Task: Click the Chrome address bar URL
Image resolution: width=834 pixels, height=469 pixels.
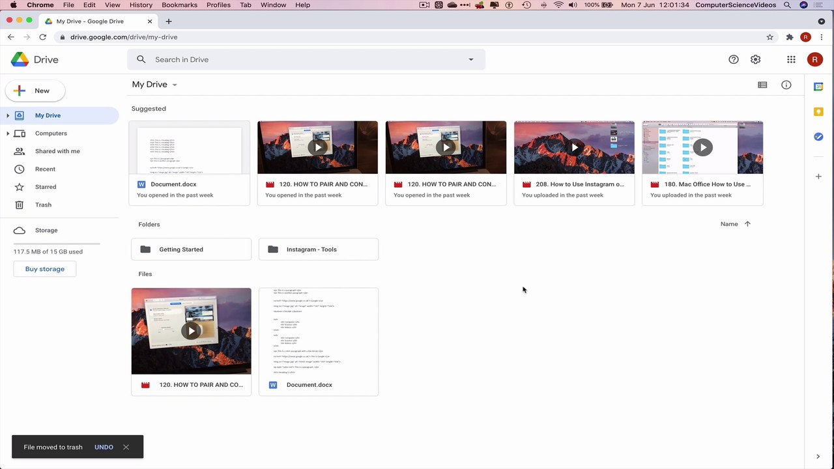Action: point(124,37)
